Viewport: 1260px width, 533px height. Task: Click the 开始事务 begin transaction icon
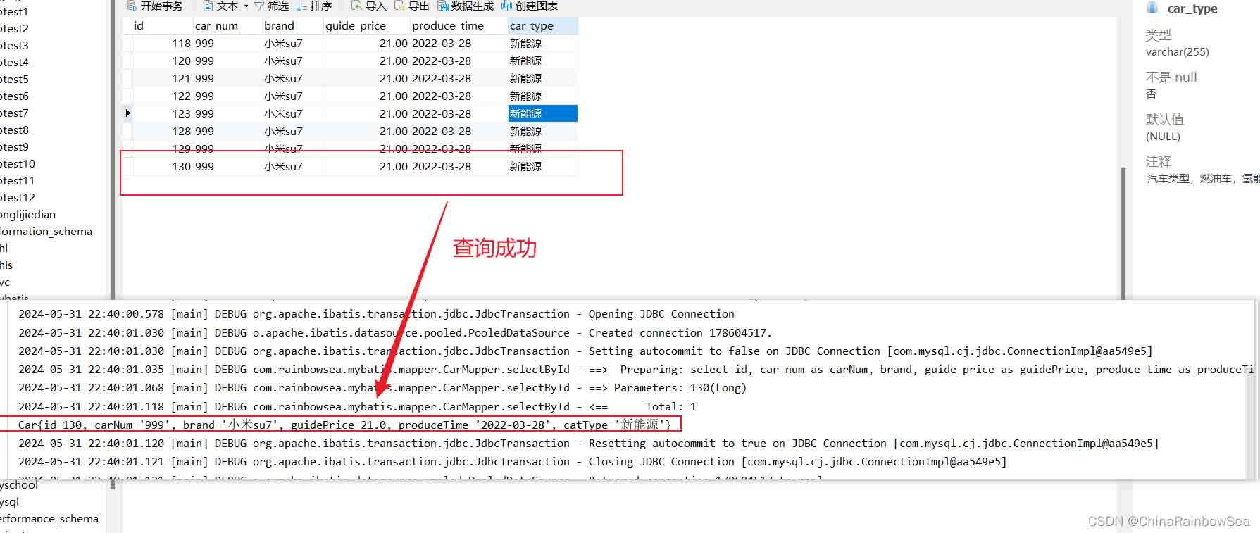[x=132, y=6]
